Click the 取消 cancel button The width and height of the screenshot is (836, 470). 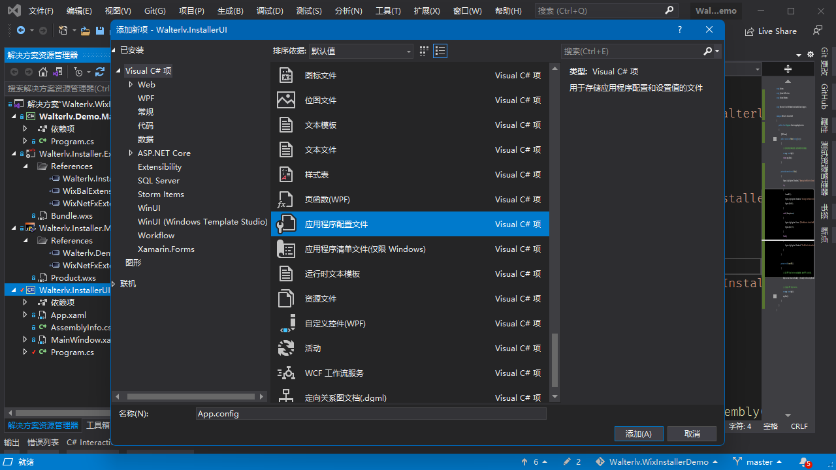pyautogui.click(x=692, y=433)
